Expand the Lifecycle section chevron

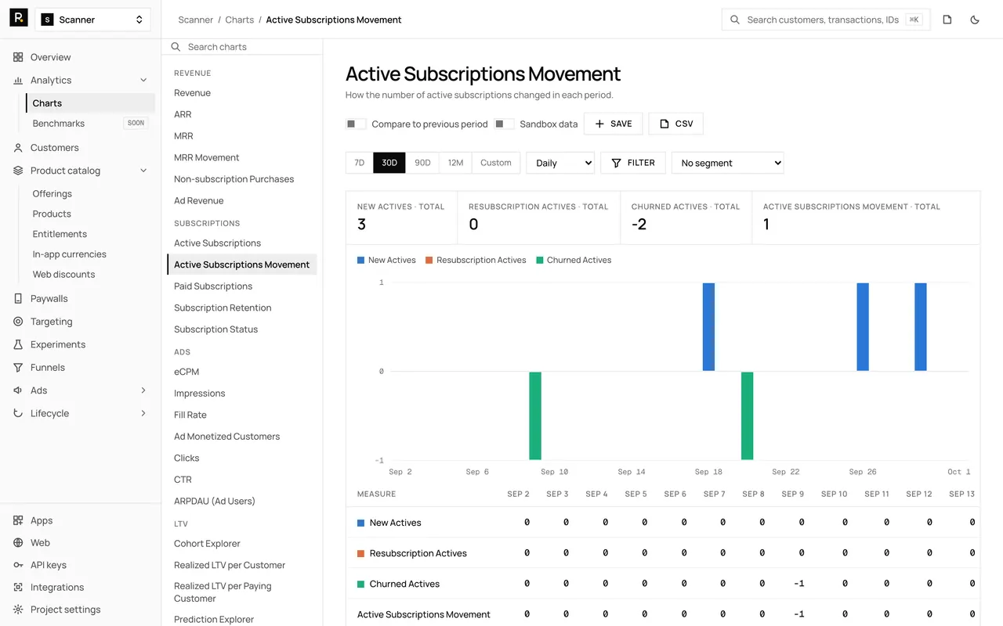[143, 413]
